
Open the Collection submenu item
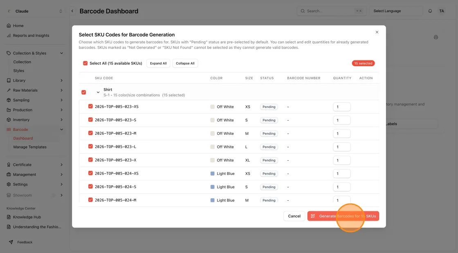[x=22, y=62]
